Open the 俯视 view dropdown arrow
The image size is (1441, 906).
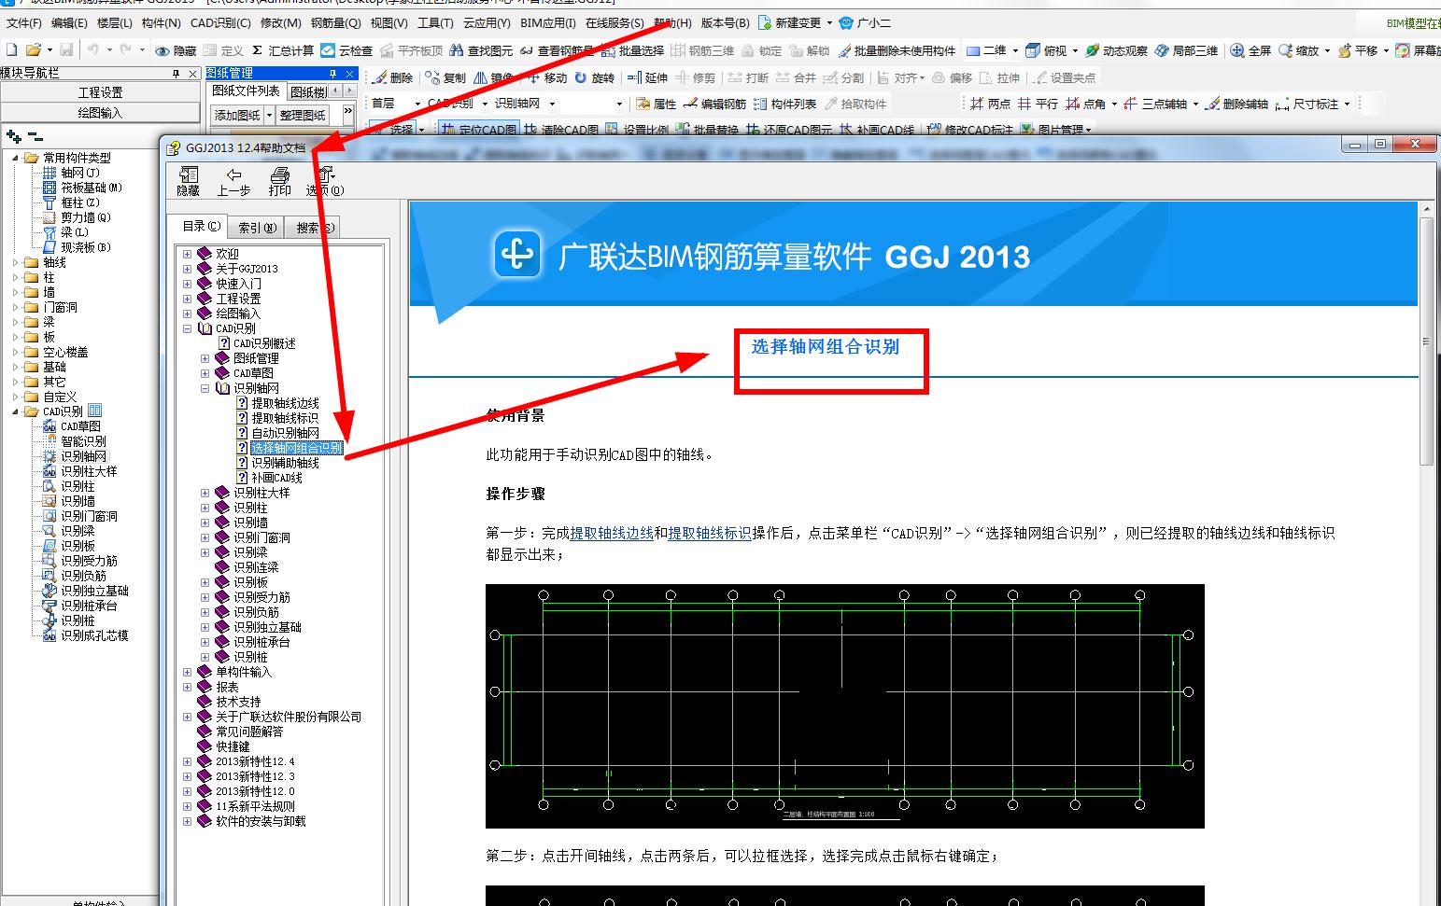(x=1075, y=50)
